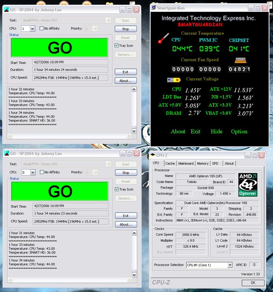Click scroll down arrow in CPU 0 log

tap(134, 275)
